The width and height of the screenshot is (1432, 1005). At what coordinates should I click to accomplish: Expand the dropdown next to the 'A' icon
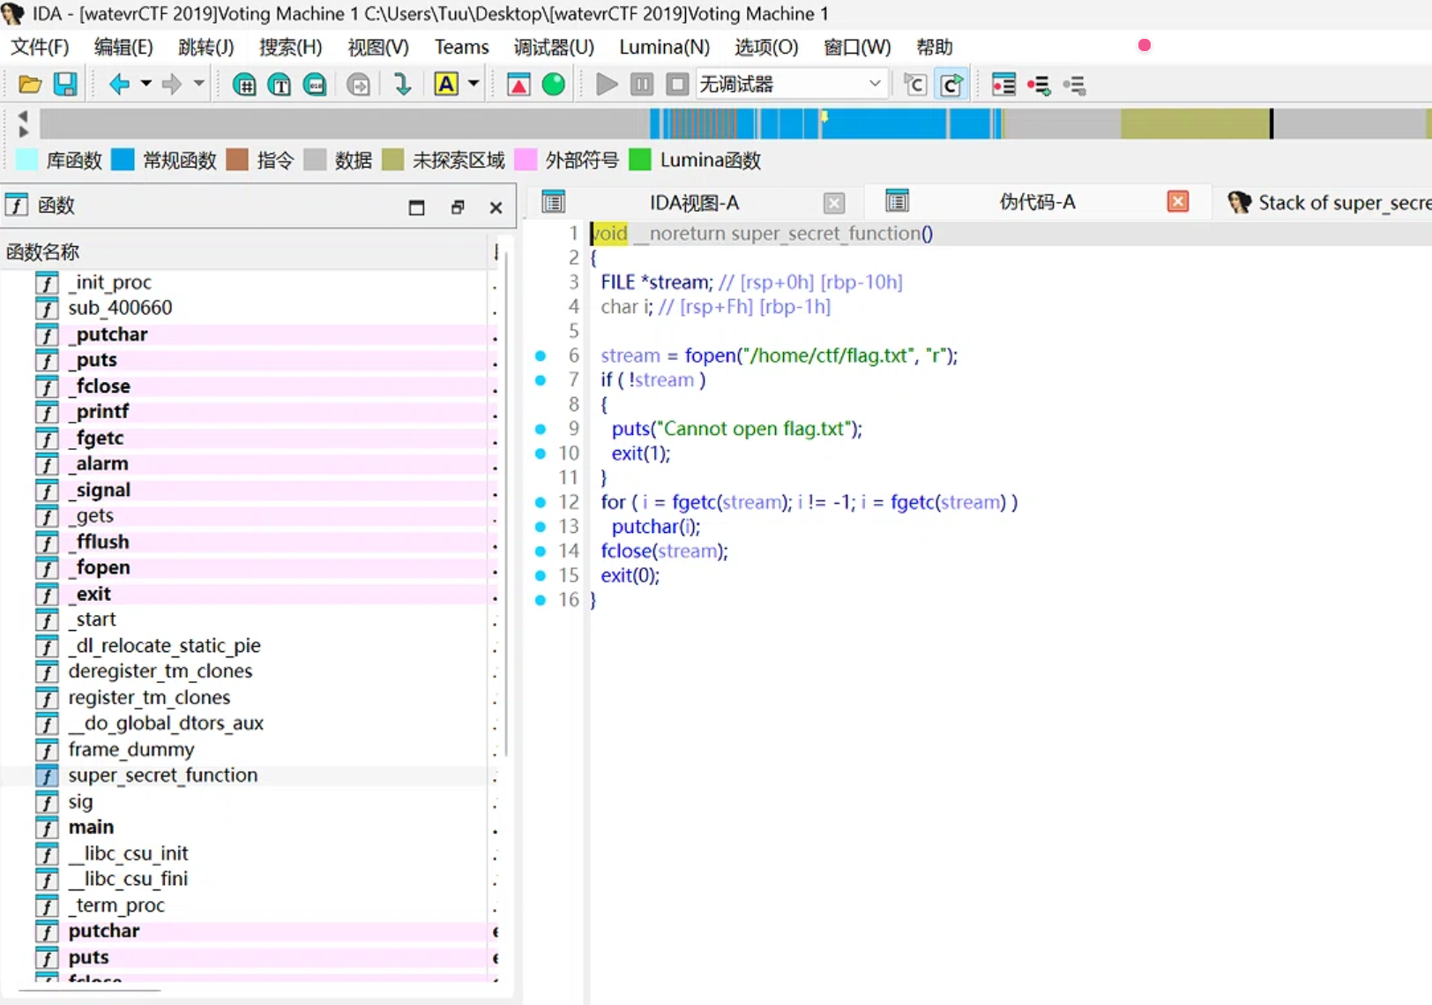tap(474, 85)
